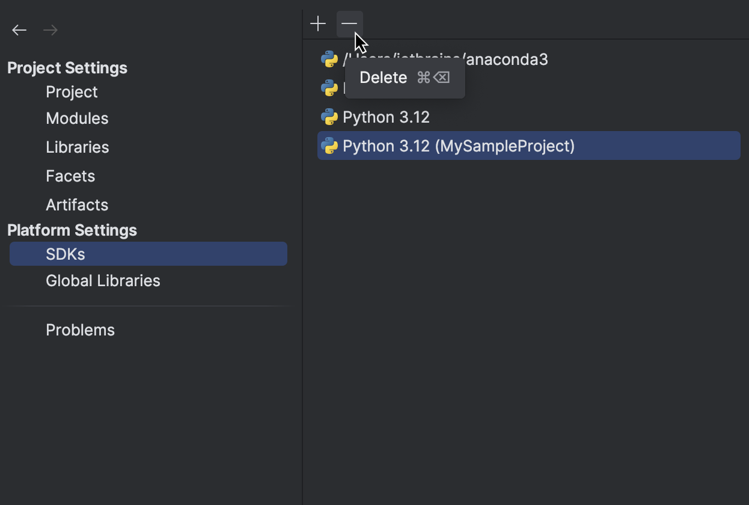Select the SDKs section

(65, 254)
